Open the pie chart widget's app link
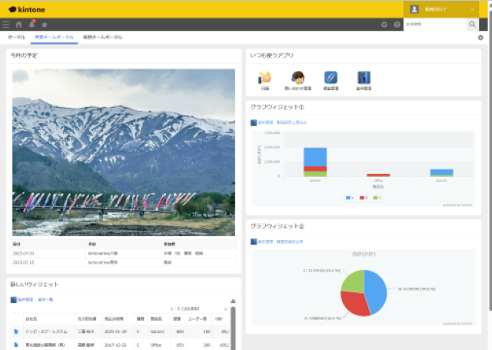492x350 pixels. 280,242
